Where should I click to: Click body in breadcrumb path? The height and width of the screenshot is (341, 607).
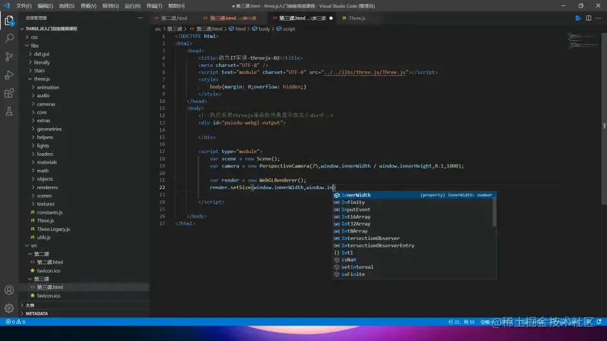(264, 29)
